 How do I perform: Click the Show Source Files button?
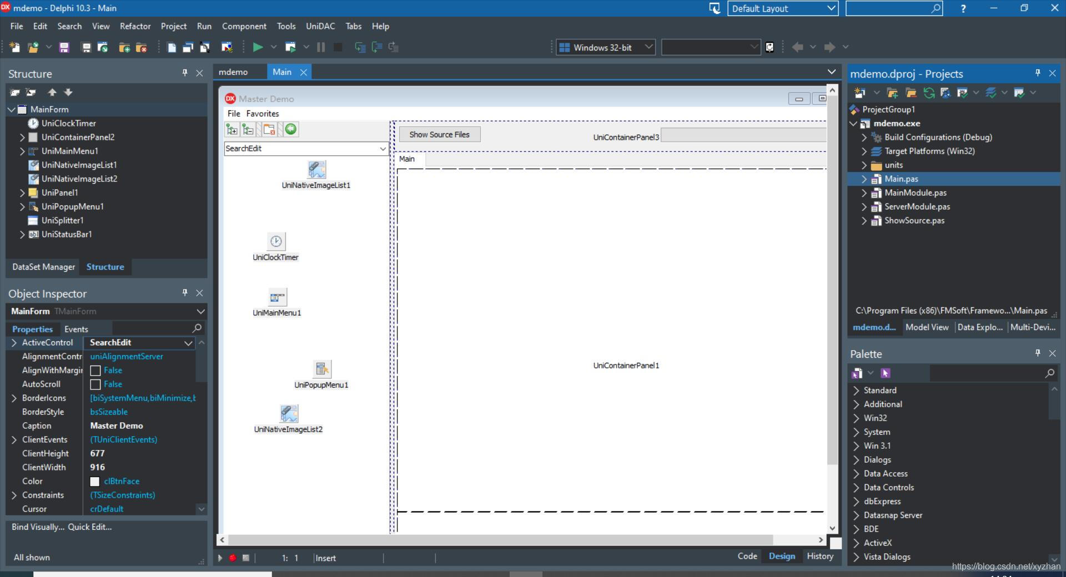click(x=440, y=134)
